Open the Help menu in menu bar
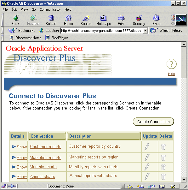The width and height of the screenshot is (188, 190). [68, 9]
